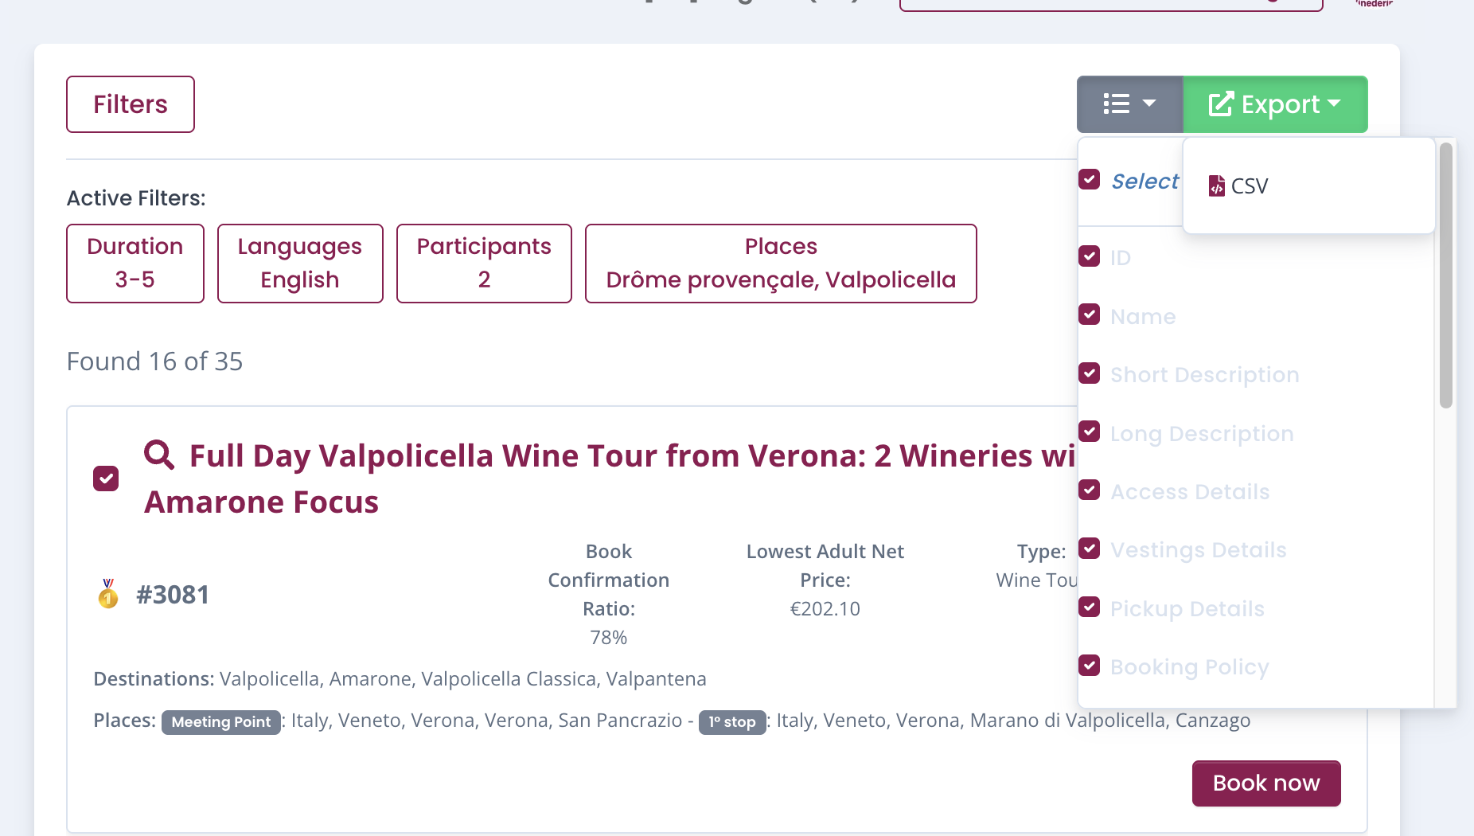This screenshot has width=1474, height=836.
Task: Toggle the Long Description checkbox
Action: [x=1090, y=432]
